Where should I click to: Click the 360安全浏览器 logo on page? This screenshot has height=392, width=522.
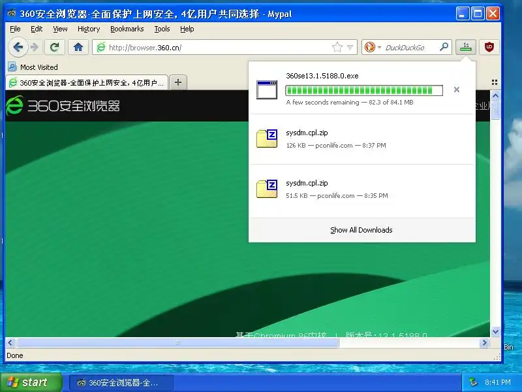click(63, 106)
